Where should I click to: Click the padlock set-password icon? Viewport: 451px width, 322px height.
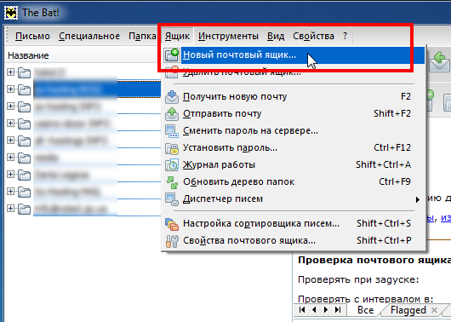172,148
